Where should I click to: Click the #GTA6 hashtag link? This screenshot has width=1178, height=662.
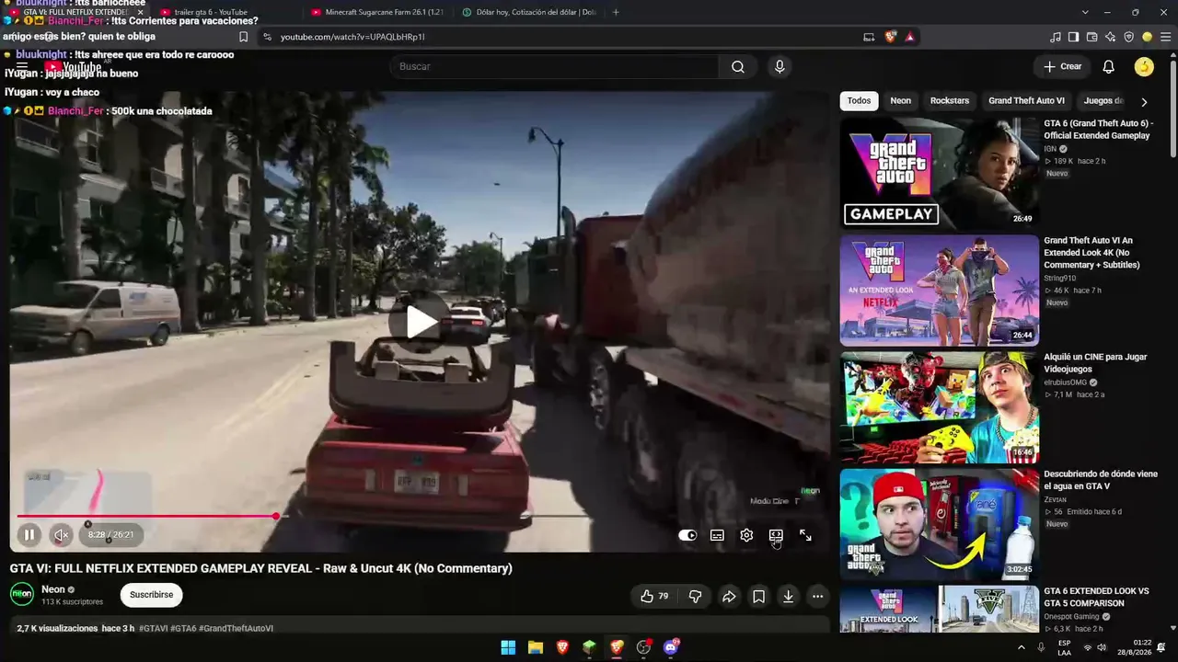coord(183,629)
